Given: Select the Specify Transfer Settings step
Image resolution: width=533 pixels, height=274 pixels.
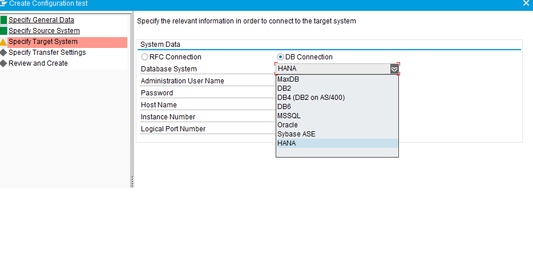Looking at the screenshot, I should click(x=47, y=53).
